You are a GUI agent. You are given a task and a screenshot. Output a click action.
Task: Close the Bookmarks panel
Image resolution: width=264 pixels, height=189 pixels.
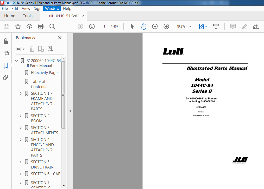tap(60, 38)
